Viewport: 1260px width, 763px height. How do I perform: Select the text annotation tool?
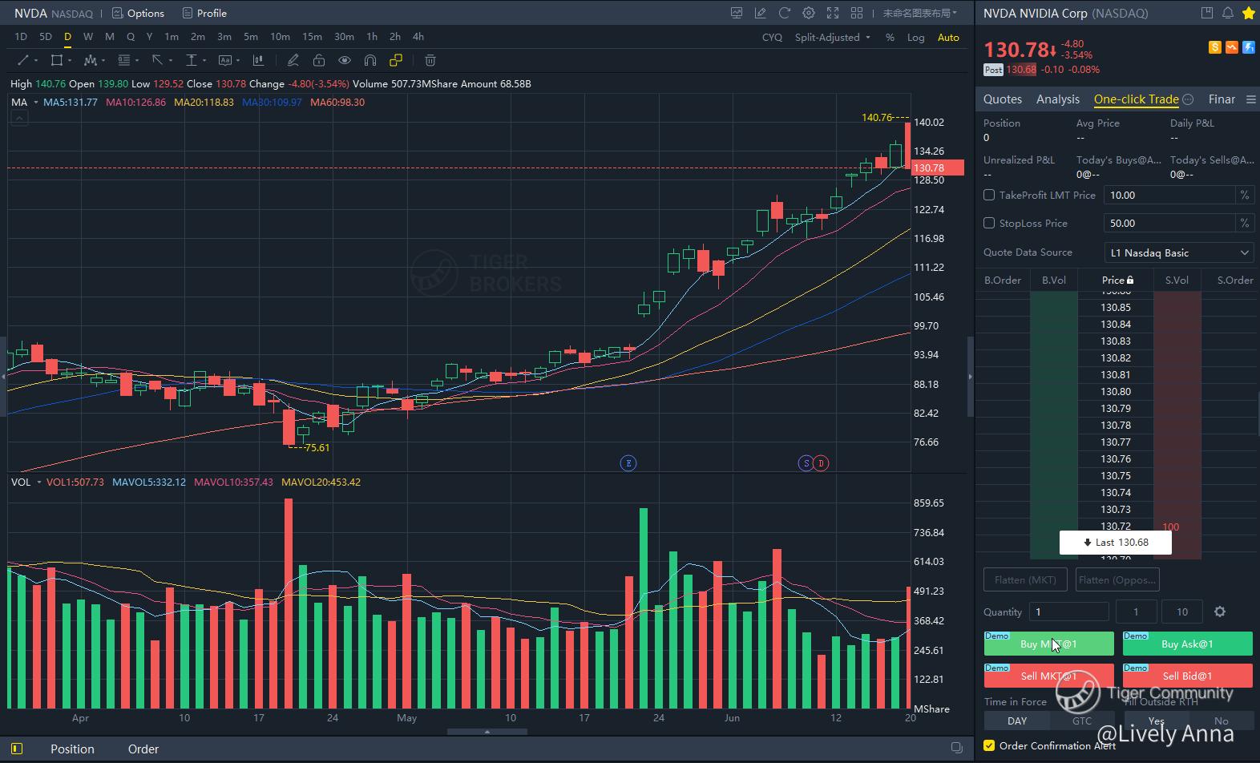point(224,60)
